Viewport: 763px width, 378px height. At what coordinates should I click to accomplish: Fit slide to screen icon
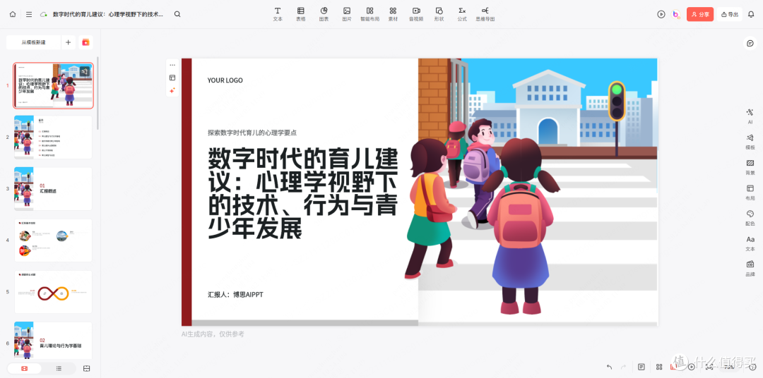(x=709, y=367)
